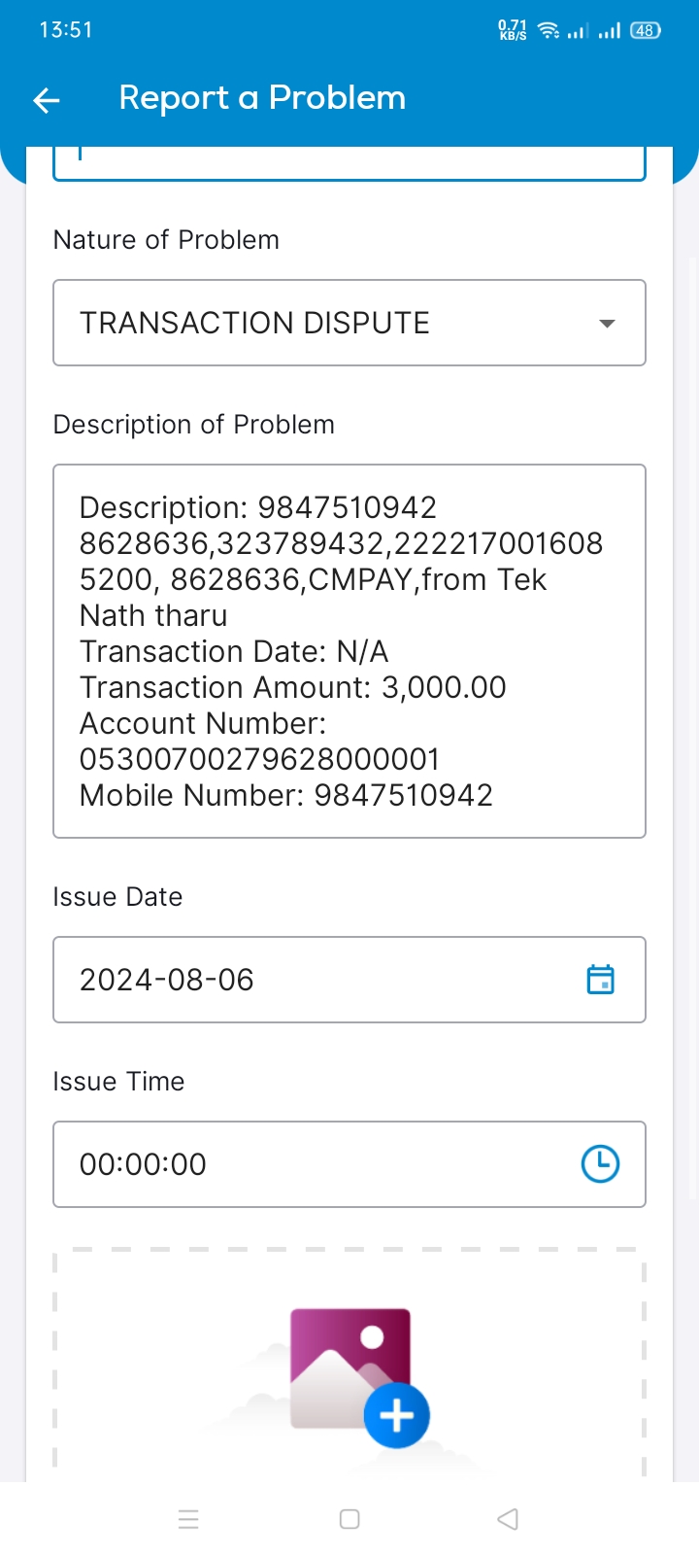This screenshot has width=699, height=1555.
Task: Tap the blue plus add-image badge
Action: point(396,1416)
